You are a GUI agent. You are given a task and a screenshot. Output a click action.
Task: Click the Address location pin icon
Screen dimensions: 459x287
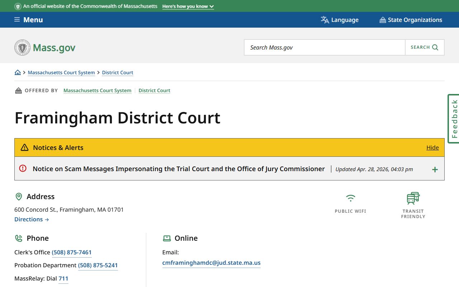[x=19, y=197]
